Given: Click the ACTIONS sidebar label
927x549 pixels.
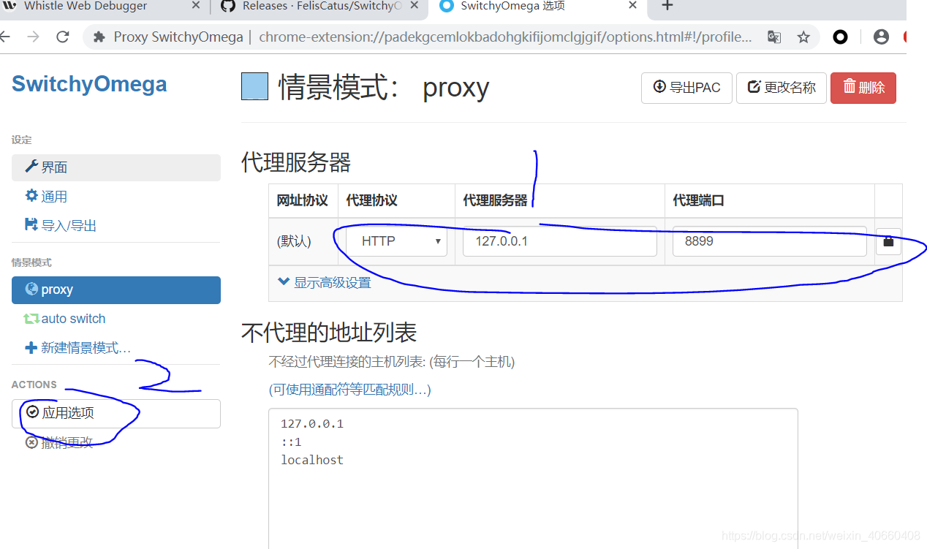Looking at the screenshot, I should tap(34, 385).
